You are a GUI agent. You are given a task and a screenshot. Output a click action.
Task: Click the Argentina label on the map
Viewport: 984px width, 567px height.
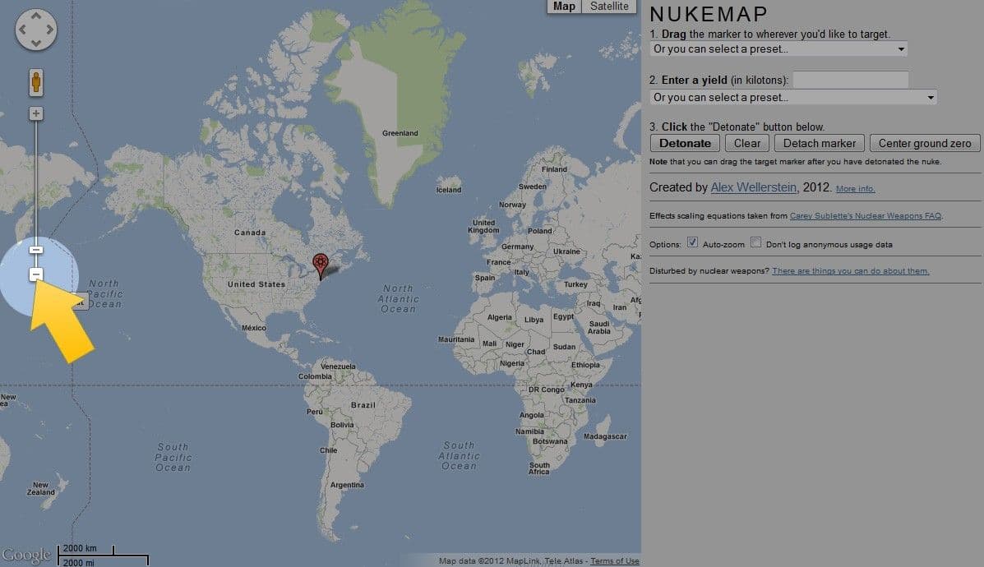coord(347,485)
